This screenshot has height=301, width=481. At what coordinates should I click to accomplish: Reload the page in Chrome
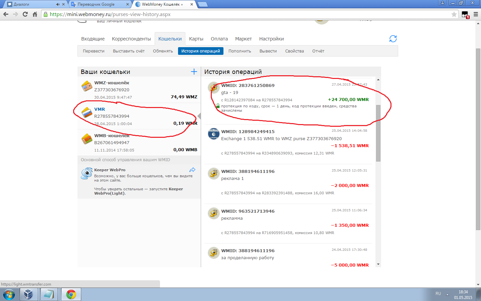click(x=25, y=14)
